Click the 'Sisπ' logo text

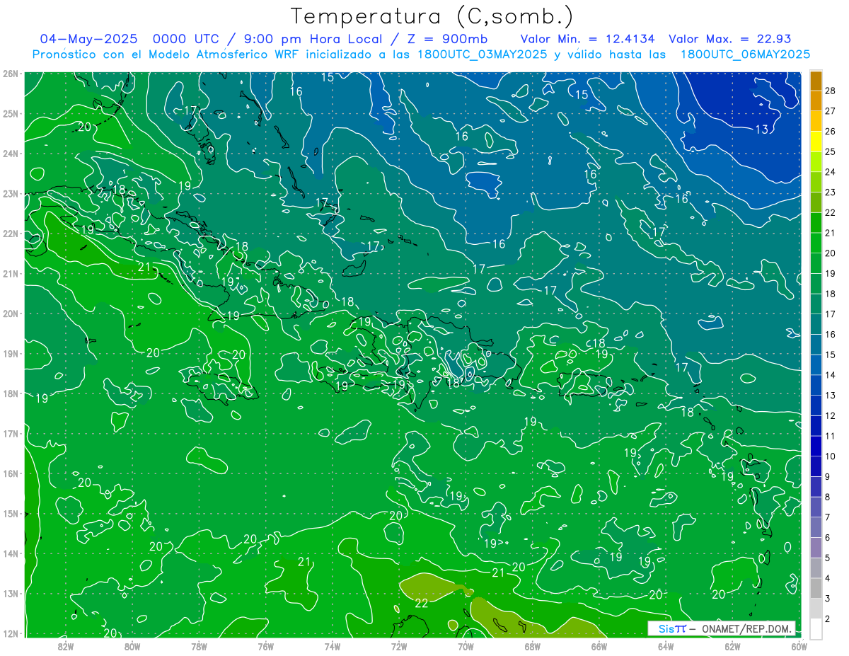point(671,628)
